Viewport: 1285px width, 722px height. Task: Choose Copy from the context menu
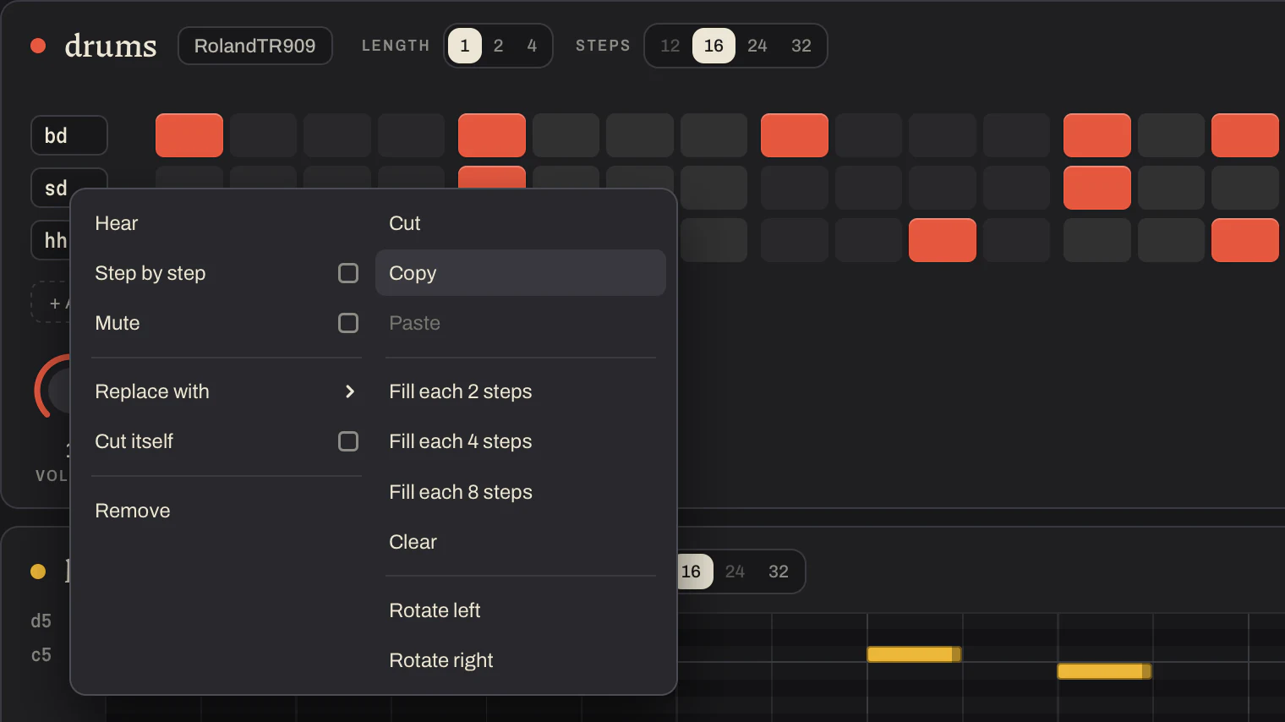[x=521, y=273]
